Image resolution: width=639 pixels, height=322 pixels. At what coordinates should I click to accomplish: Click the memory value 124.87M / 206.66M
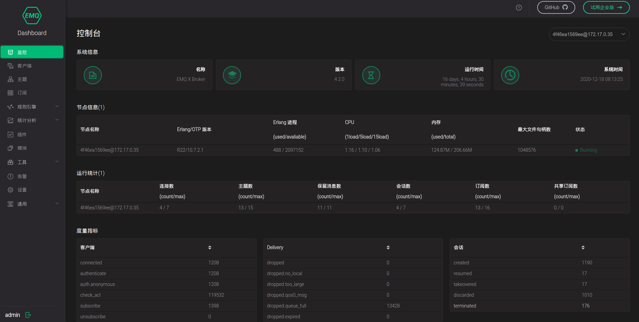(452, 150)
